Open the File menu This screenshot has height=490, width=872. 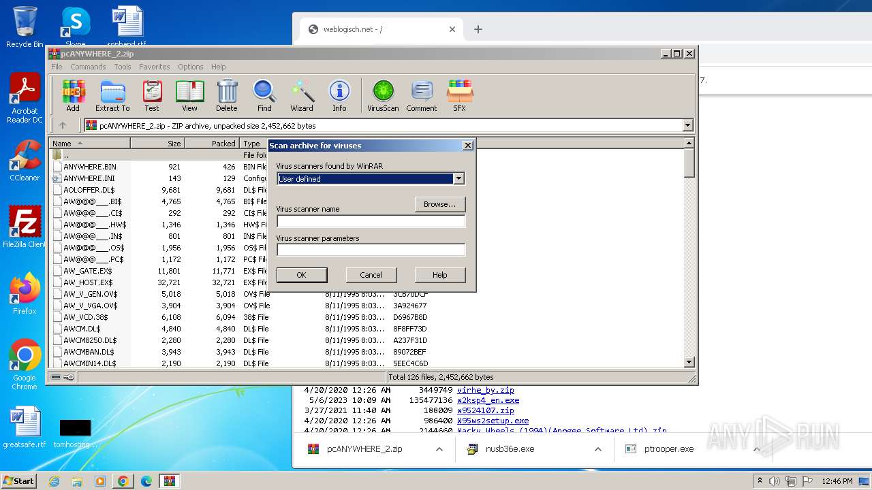coord(57,67)
